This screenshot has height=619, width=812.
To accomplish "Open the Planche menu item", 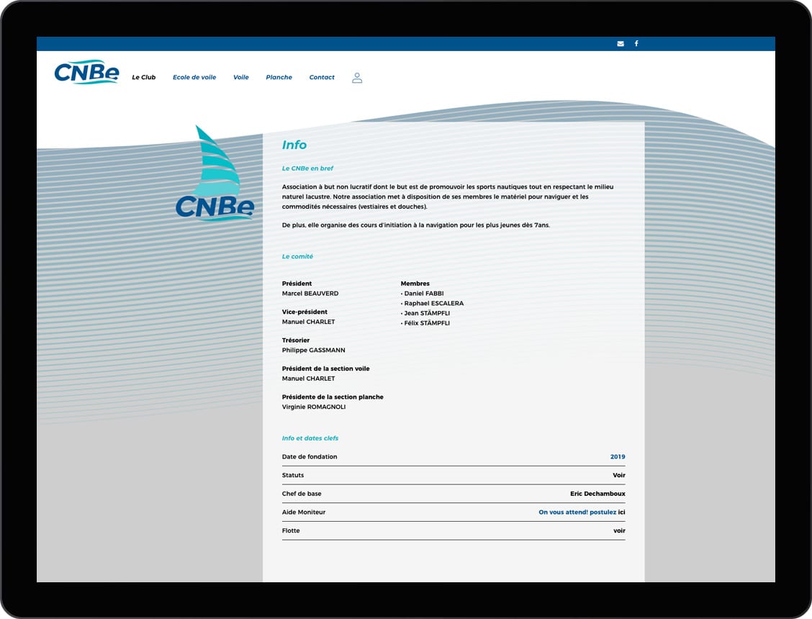I will click(279, 77).
